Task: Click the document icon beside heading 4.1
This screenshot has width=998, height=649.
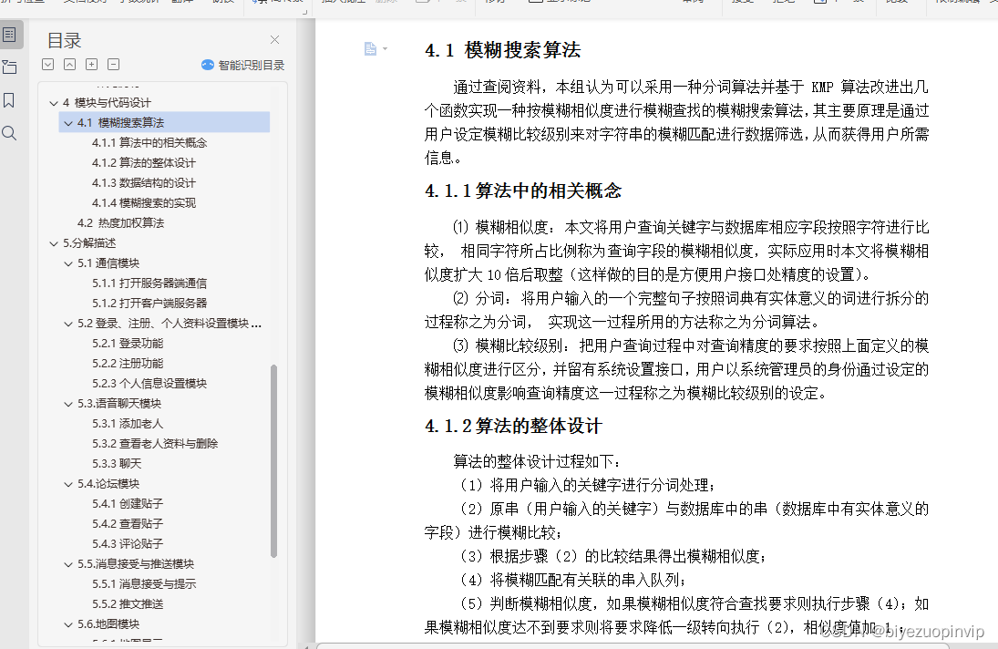Action: tap(370, 49)
